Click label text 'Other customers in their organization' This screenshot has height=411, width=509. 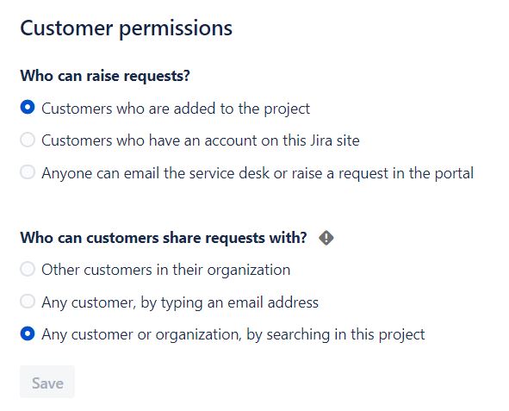pos(166,271)
